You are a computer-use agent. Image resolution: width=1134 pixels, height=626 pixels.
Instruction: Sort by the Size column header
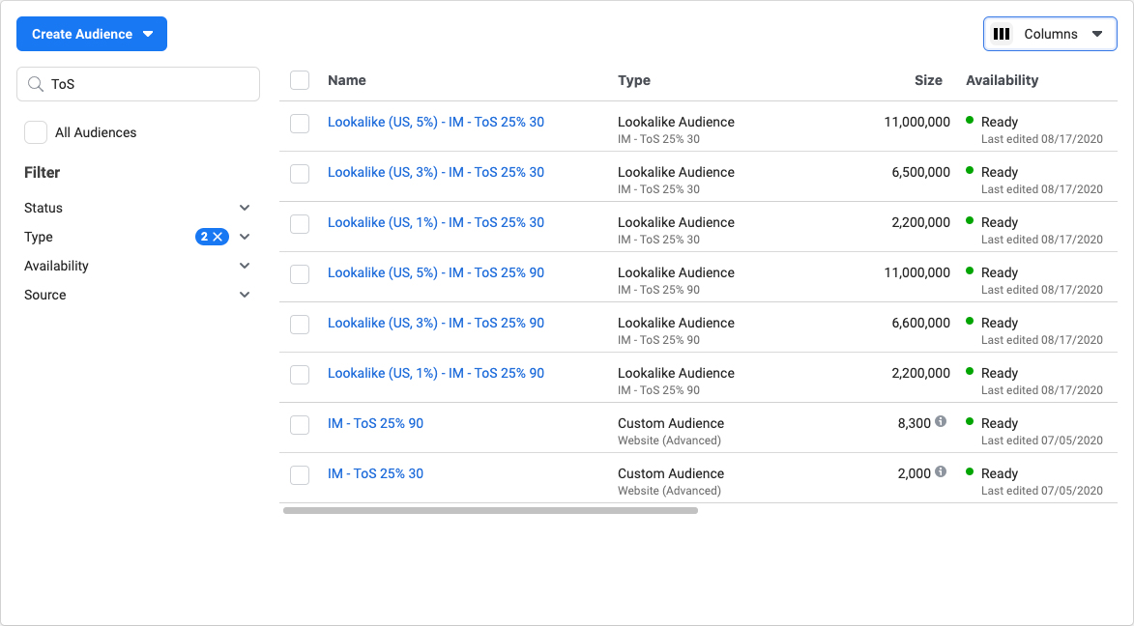click(x=928, y=80)
